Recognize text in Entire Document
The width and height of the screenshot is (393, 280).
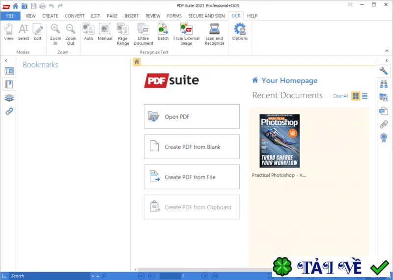click(x=143, y=34)
